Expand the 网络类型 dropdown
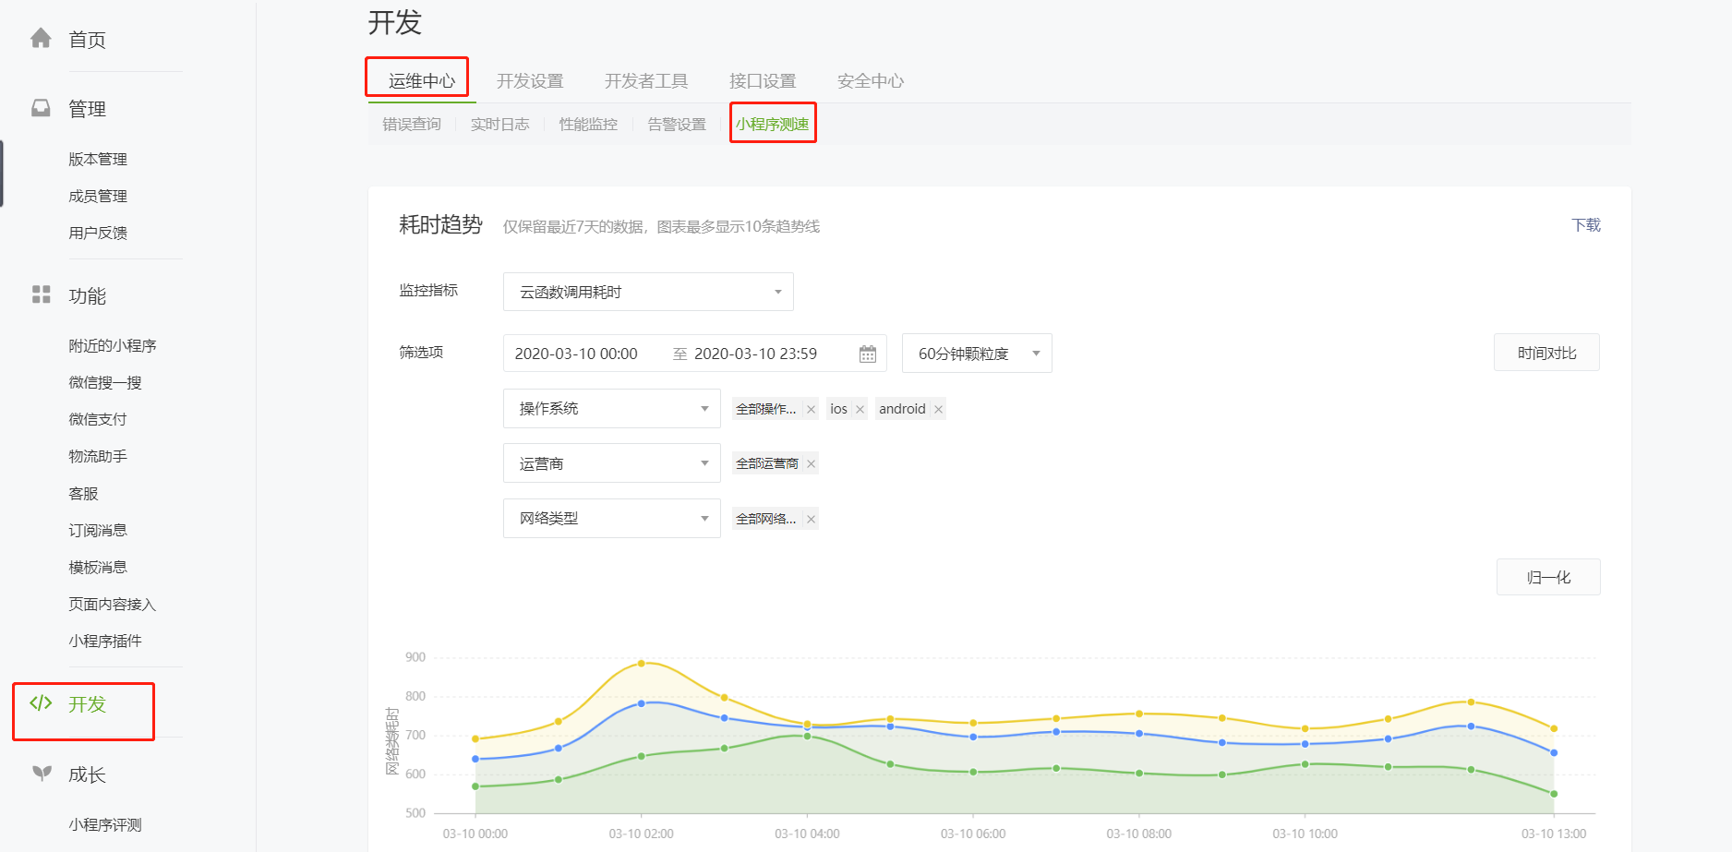 tap(611, 518)
